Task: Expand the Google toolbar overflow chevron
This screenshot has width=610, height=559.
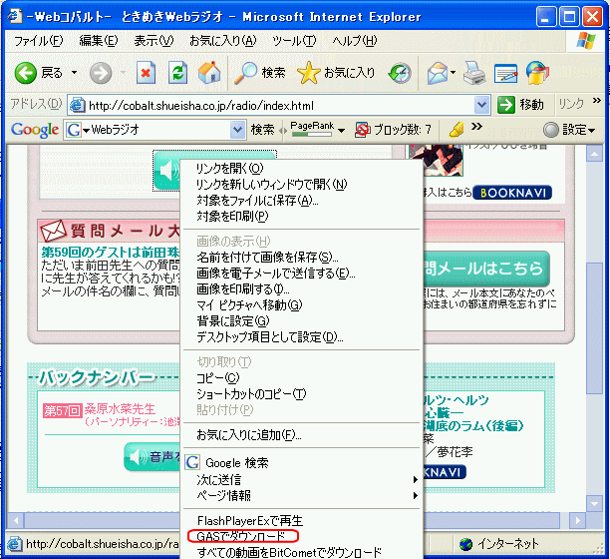Action: [x=476, y=126]
